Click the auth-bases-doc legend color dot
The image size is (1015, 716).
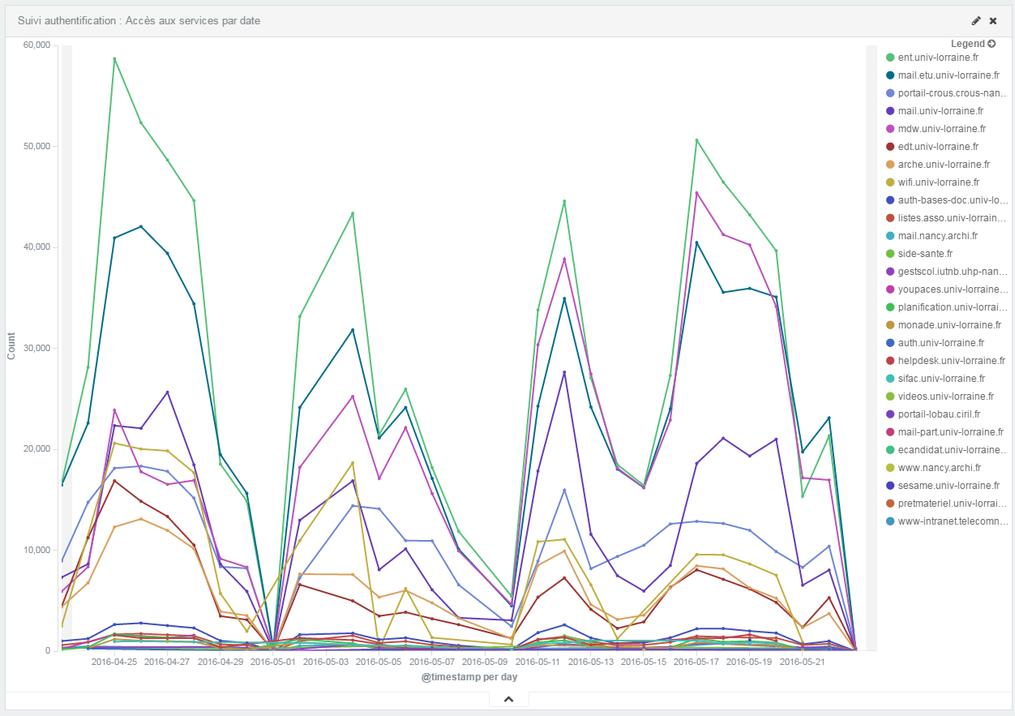[890, 200]
